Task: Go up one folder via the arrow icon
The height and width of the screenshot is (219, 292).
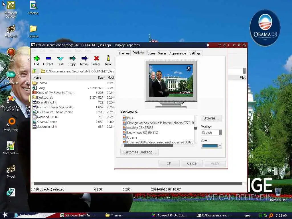Action: click(34, 71)
